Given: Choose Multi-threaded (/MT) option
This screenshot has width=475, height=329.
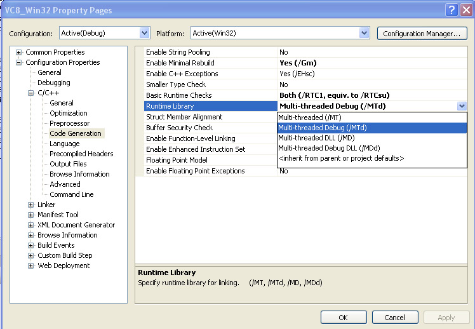Looking at the screenshot, I should [372, 117].
